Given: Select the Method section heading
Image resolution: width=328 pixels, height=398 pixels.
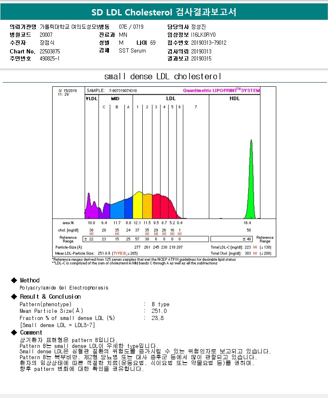Looking at the screenshot, I should click(30, 280).
